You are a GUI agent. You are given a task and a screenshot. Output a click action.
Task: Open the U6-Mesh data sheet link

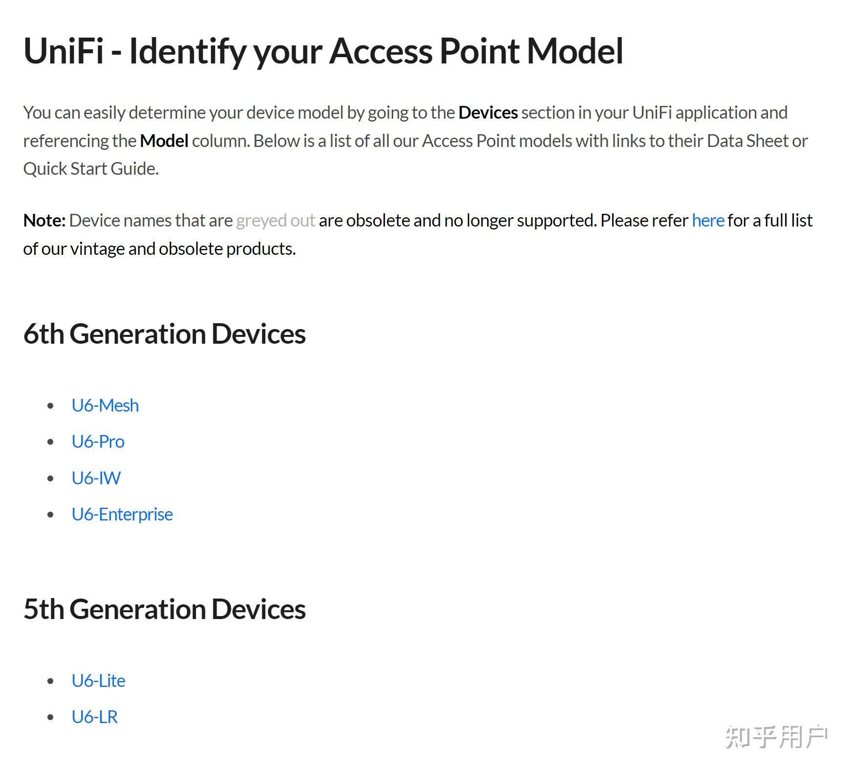point(105,406)
